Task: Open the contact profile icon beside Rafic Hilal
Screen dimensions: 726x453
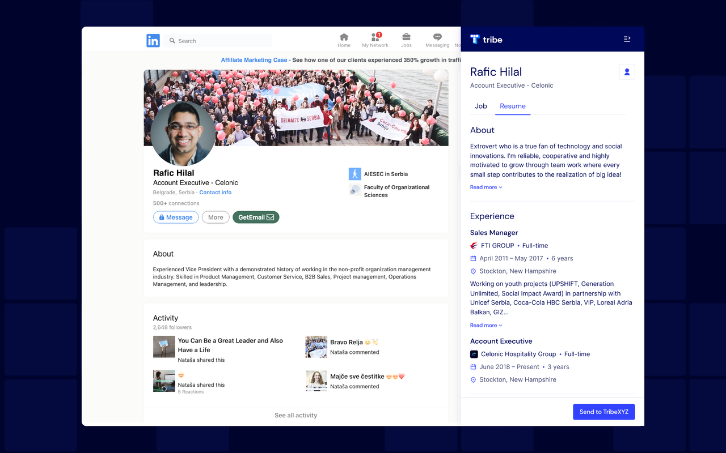Action: click(x=627, y=72)
